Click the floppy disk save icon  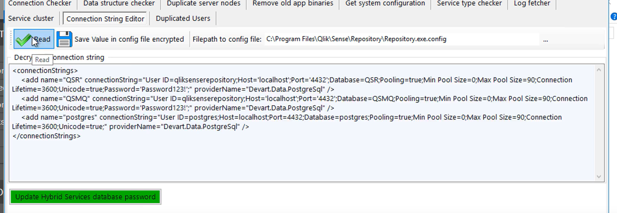point(64,39)
